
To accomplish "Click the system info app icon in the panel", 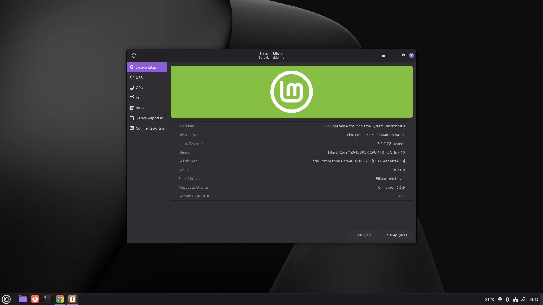I will 72,299.
